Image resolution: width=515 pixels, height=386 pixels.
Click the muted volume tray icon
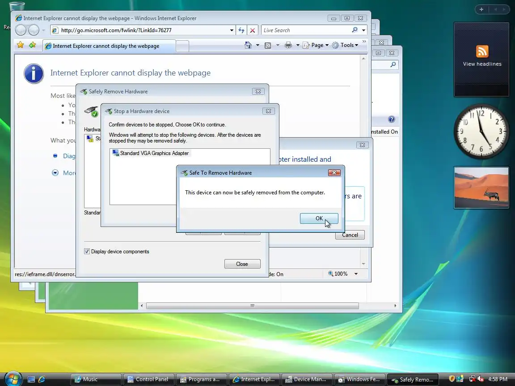481,379
